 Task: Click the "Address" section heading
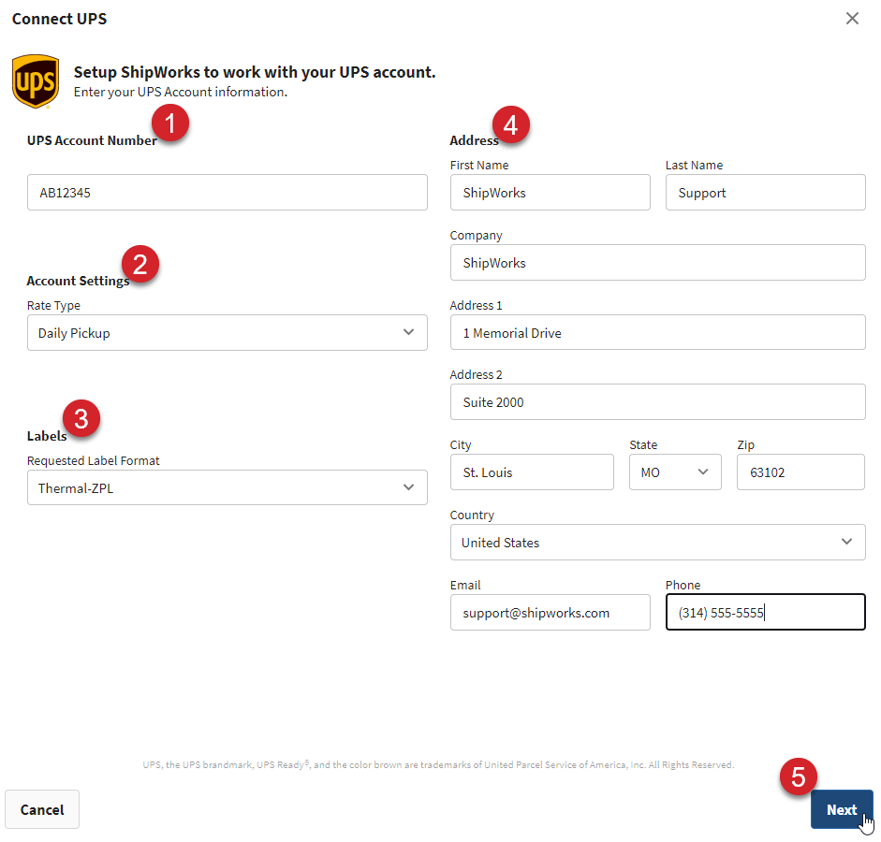point(475,141)
